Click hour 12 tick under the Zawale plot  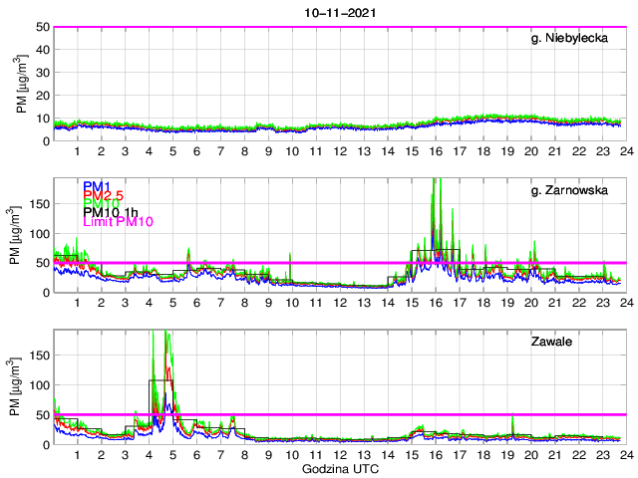point(339,454)
